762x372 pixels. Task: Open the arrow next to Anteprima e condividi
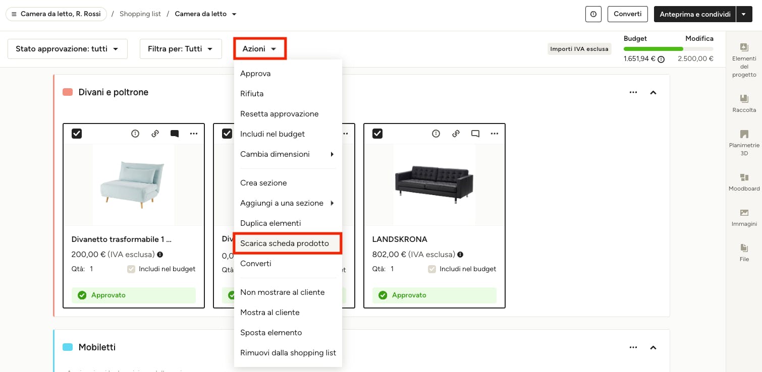[x=744, y=14]
